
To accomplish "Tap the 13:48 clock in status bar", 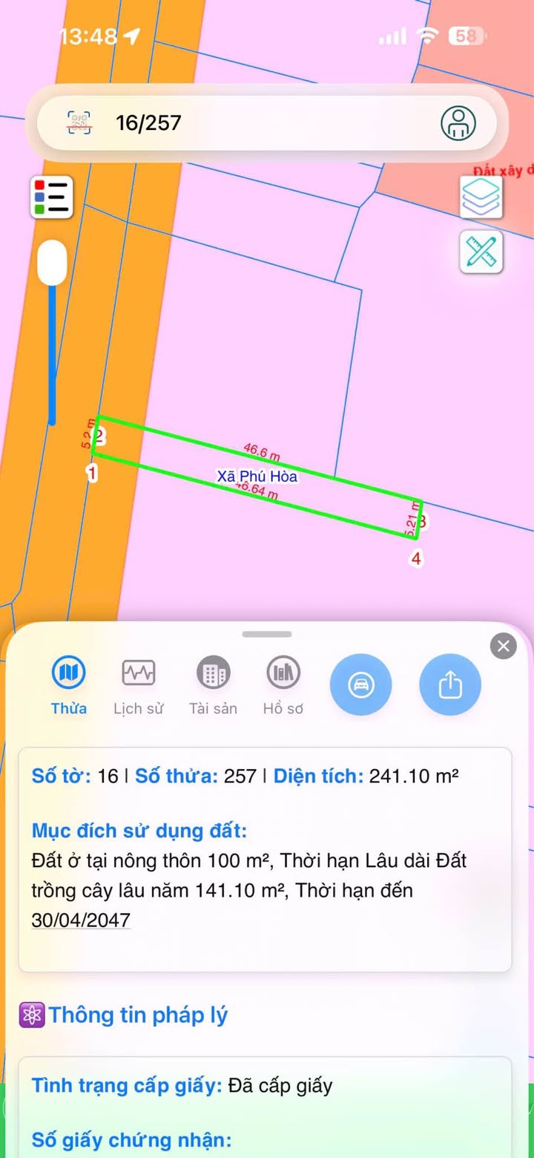I will [x=88, y=36].
